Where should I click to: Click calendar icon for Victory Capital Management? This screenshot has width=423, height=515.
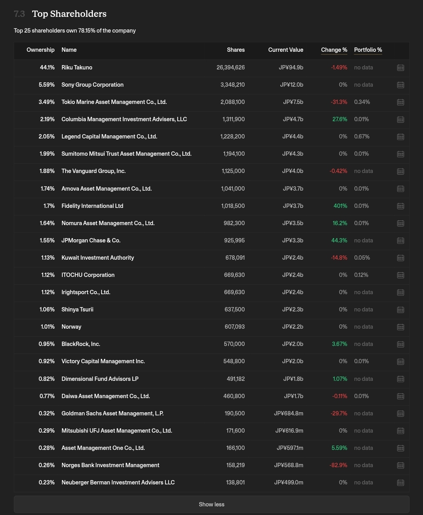pos(400,361)
